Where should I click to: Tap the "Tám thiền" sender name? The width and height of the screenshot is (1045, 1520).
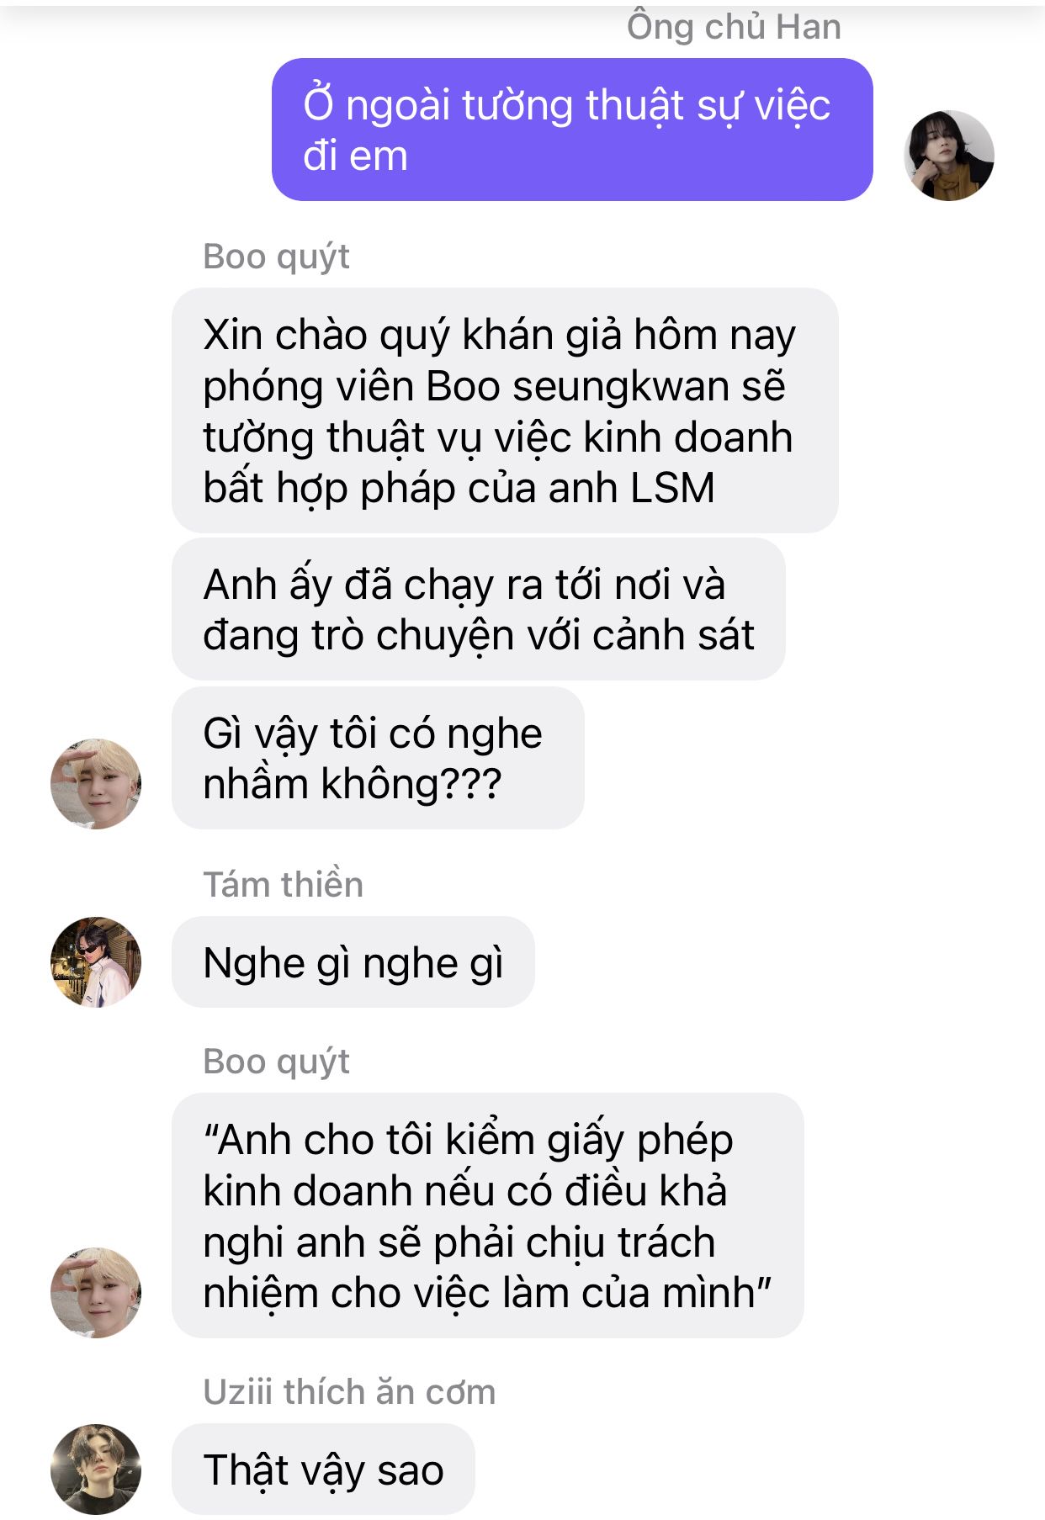[x=283, y=885]
